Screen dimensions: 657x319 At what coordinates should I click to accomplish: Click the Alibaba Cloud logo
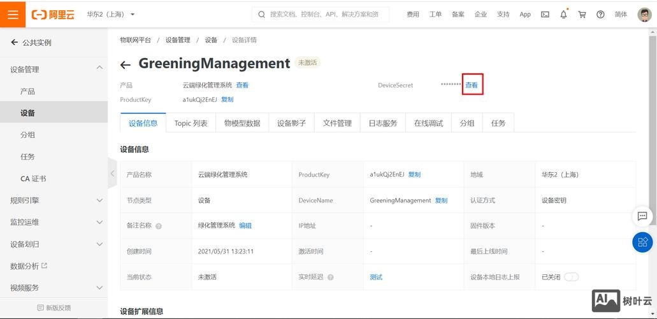coord(54,15)
